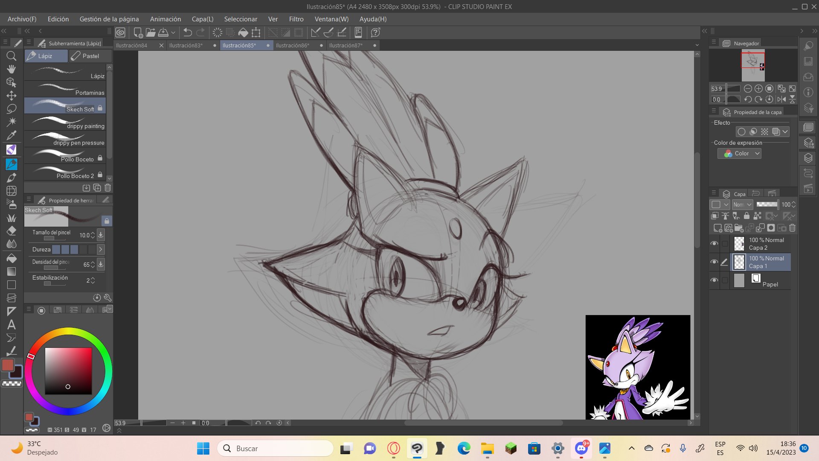Select the Eraser tool

pyautogui.click(x=12, y=231)
